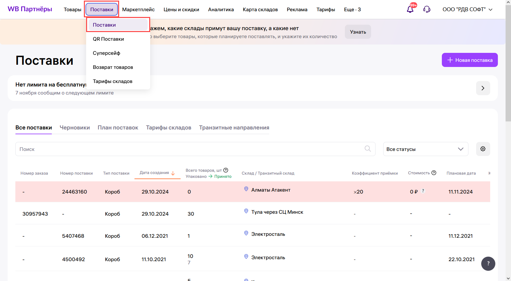This screenshot has height=281, width=511.
Task: Open the round help button with question mark
Action: pos(488,263)
